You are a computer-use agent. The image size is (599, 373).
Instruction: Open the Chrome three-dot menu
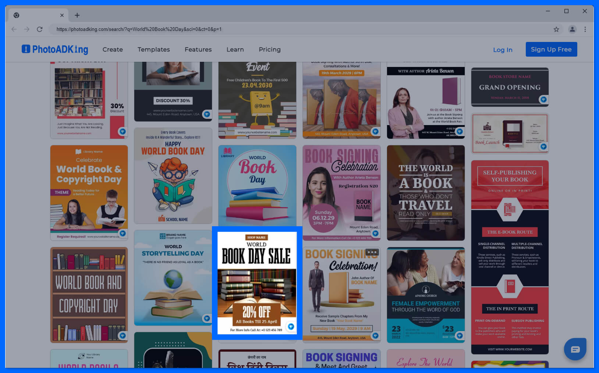tap(585, 29)
